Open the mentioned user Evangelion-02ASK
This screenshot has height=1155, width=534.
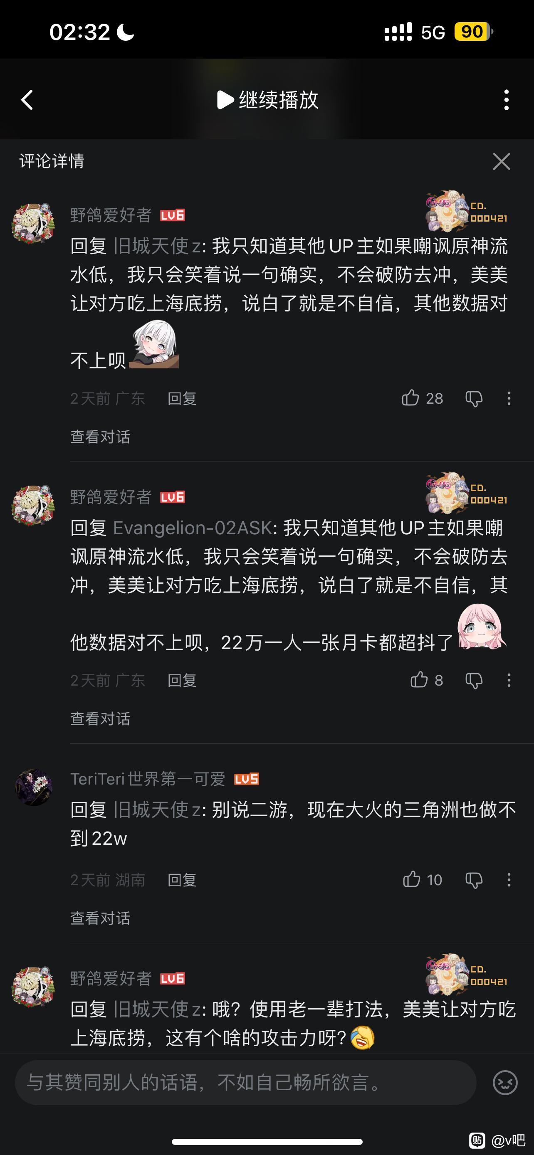tap(192, 528)
